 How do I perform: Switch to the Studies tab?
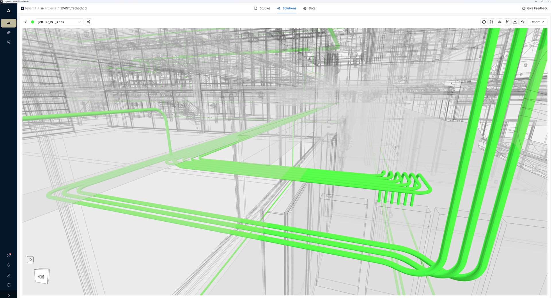[262, 8]
